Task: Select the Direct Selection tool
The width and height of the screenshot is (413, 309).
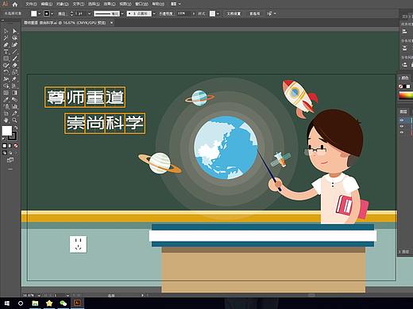Action: (x=14, y=31)
